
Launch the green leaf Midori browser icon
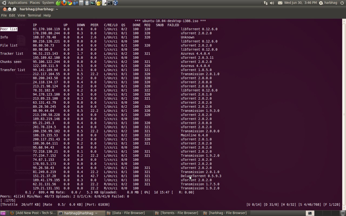[58, 3]
